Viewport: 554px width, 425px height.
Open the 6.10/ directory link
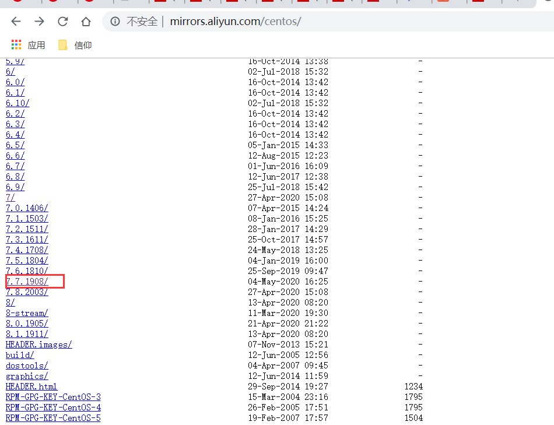tap(17, 103)
